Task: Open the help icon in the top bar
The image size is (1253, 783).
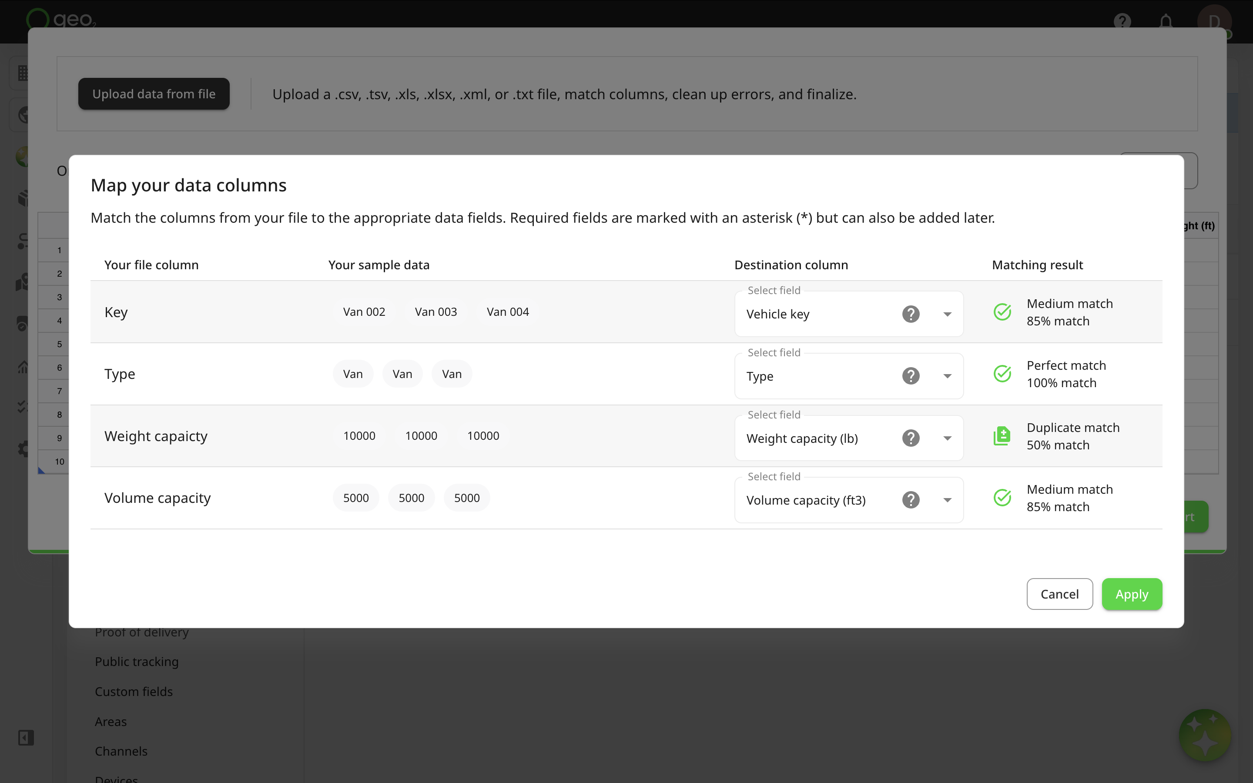Action: click(1122, 22)
